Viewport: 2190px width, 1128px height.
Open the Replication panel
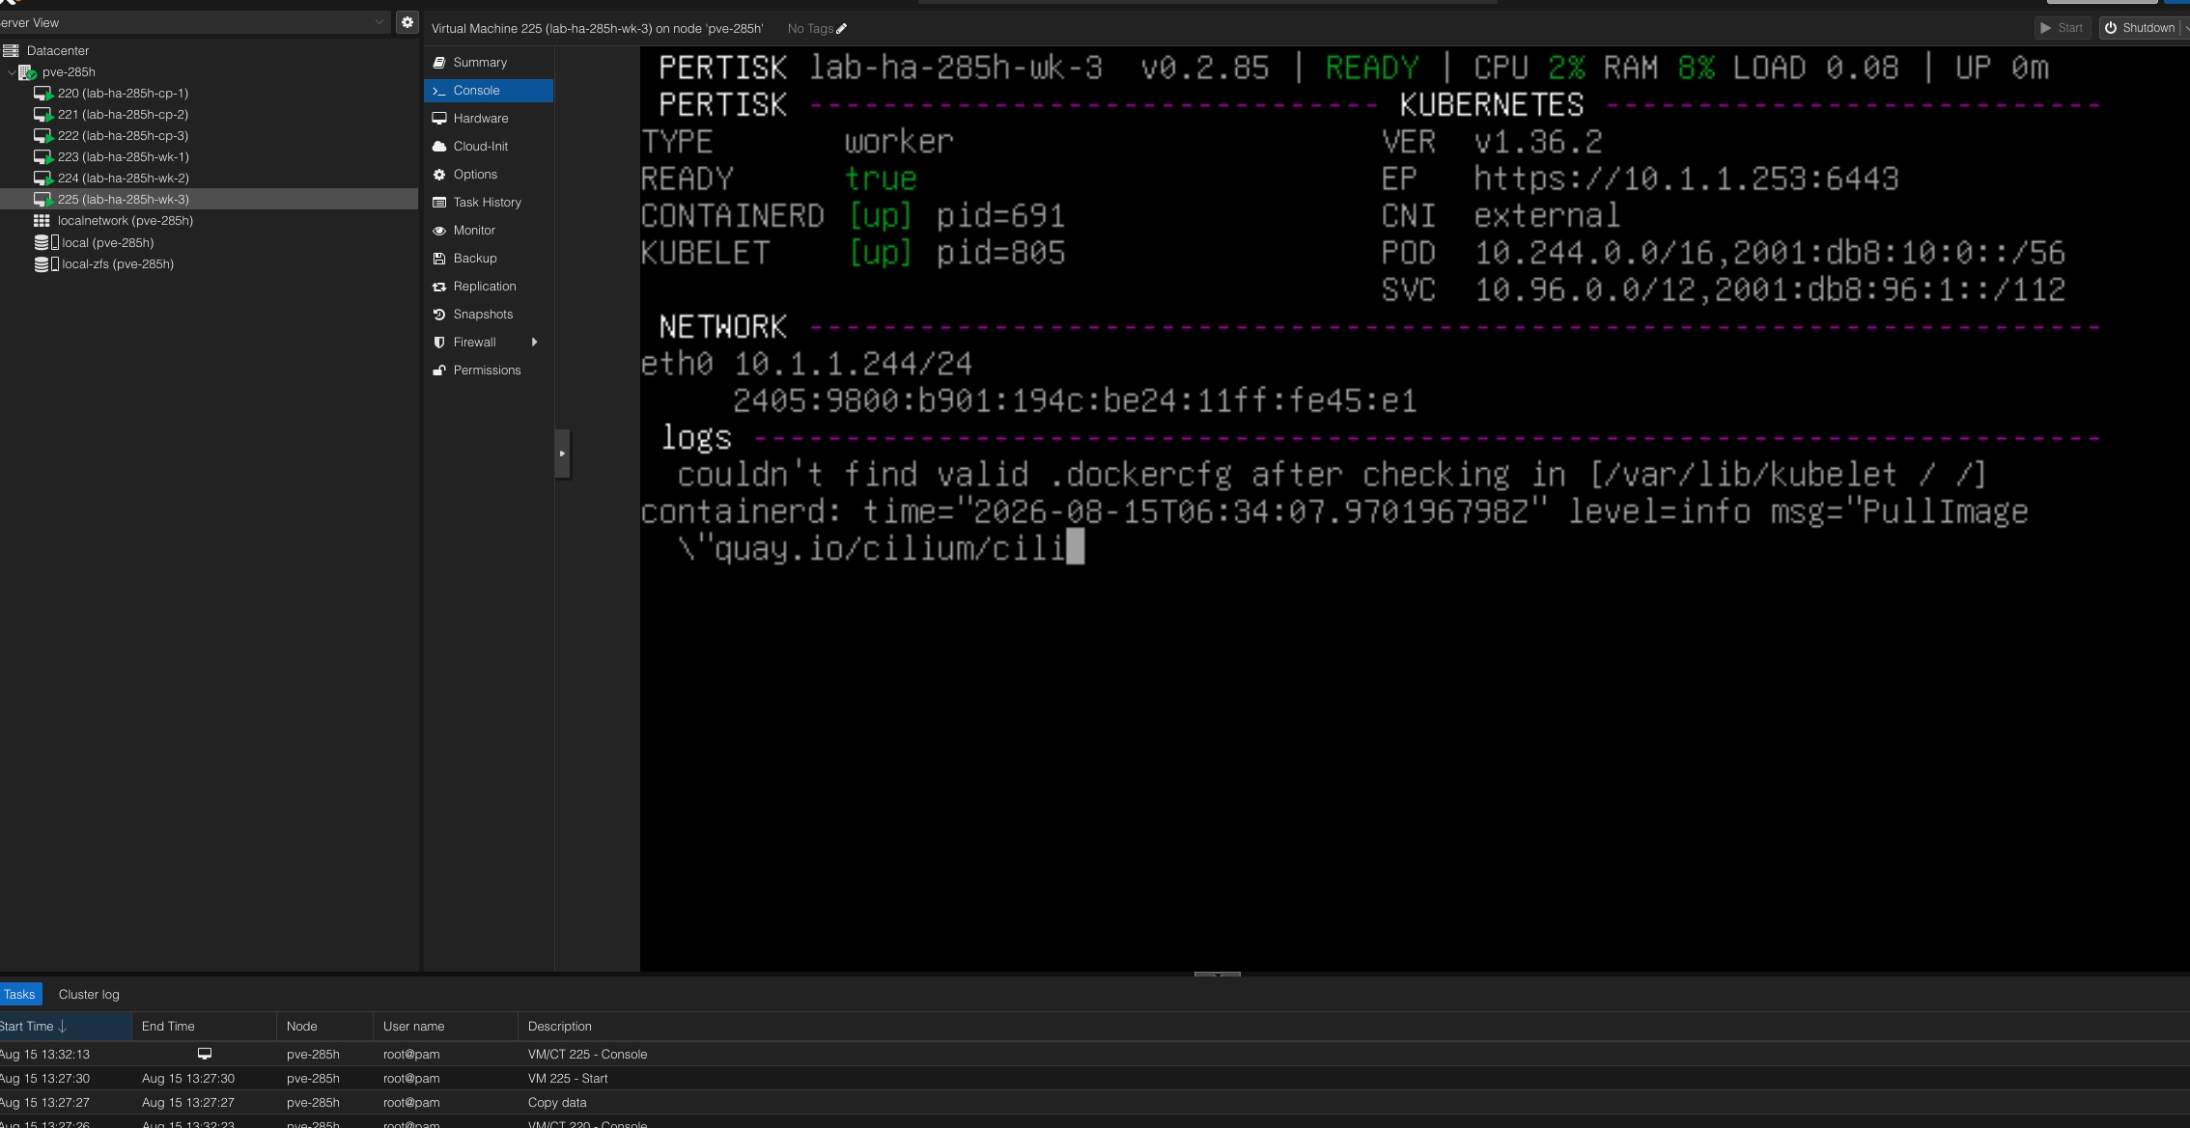tap(489, 286)
